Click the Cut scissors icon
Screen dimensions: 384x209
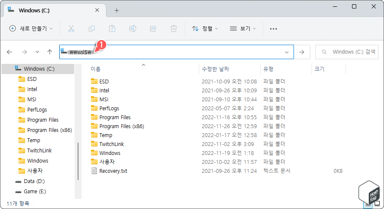71,29
